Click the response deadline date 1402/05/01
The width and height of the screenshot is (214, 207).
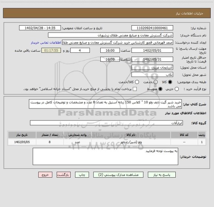click(152, 51)
